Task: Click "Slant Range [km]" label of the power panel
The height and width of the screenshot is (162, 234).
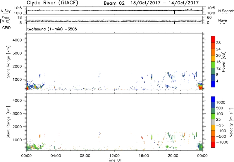Action: pos(8,62)
